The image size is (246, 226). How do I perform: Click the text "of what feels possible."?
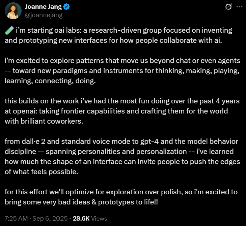pyautogui.click(x=42, y=172)
